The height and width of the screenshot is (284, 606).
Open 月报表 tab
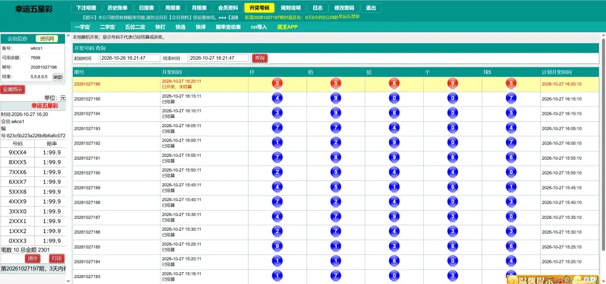tap(199, 8)
